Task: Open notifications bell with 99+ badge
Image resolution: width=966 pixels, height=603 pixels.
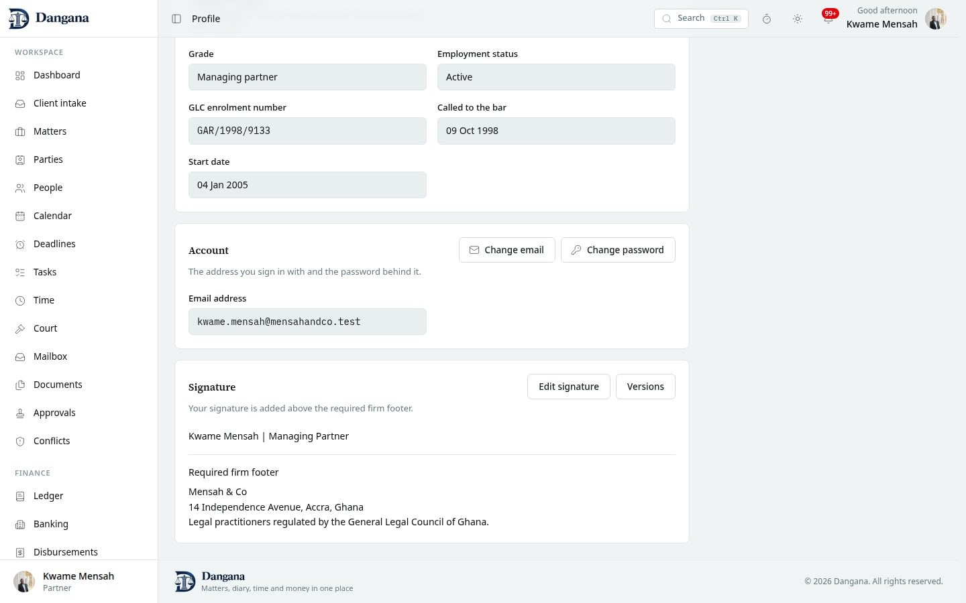Action: (828, 18)
